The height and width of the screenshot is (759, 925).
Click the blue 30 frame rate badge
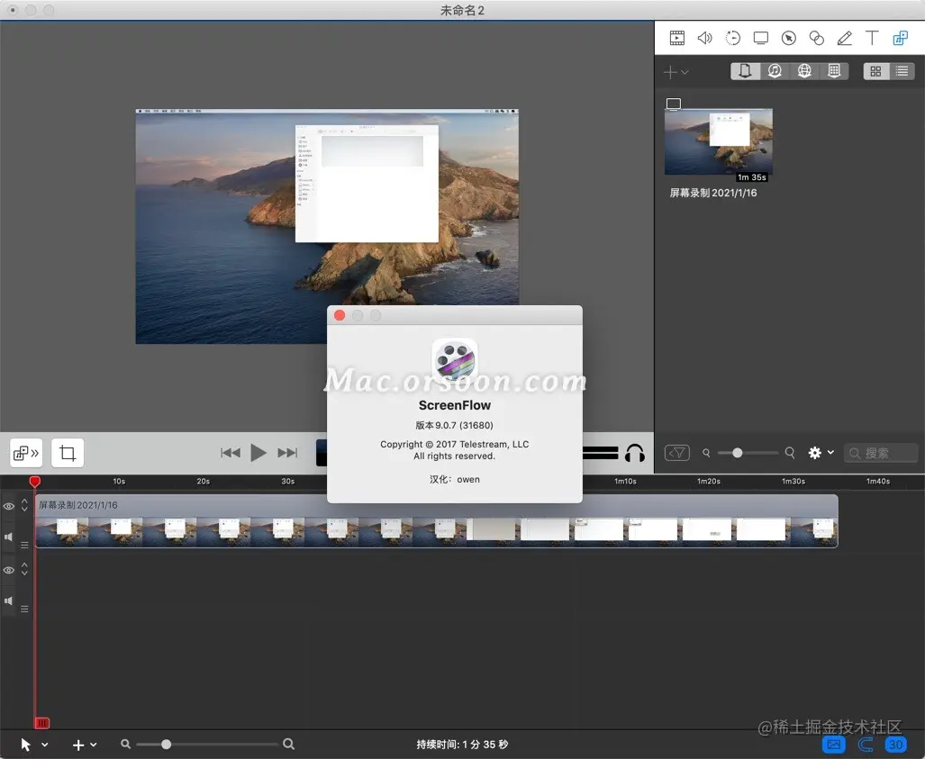point(895,745)
